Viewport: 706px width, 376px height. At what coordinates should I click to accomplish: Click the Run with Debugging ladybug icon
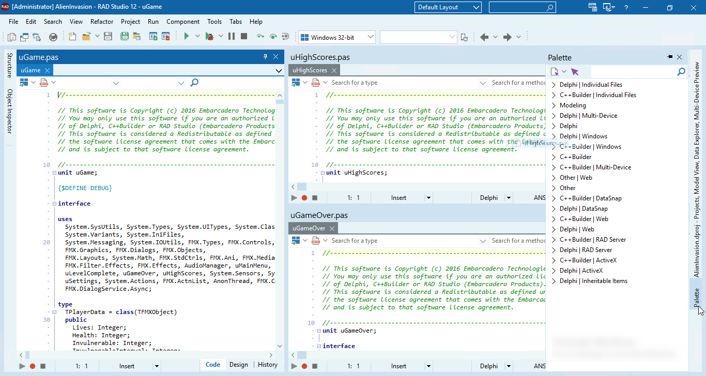(209, 37)
